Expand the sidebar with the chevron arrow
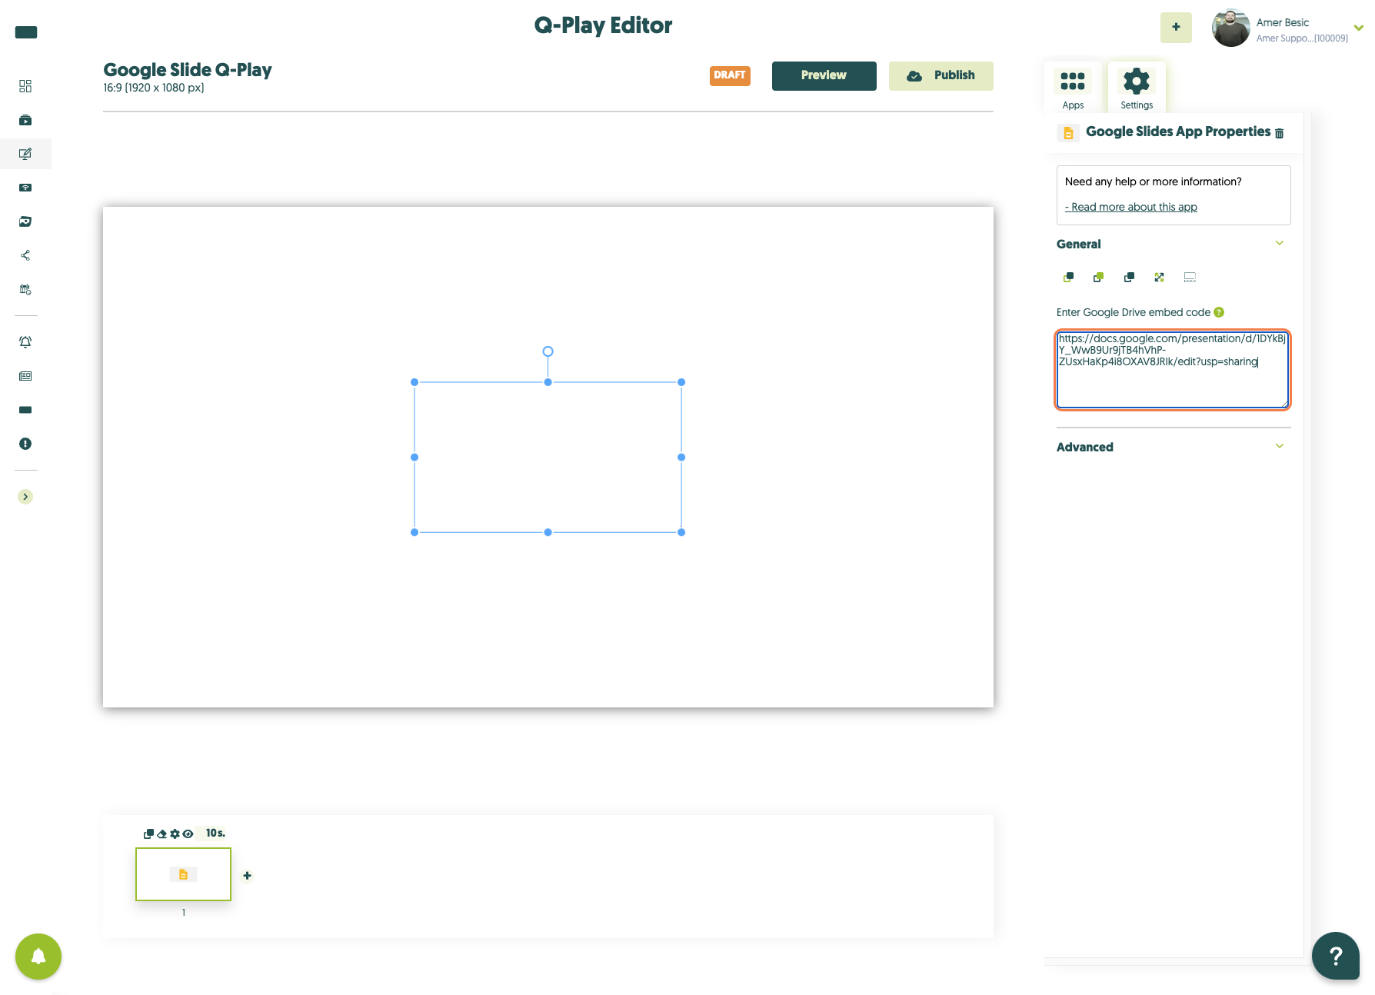The image size is (1375, 995). point(25,497)
